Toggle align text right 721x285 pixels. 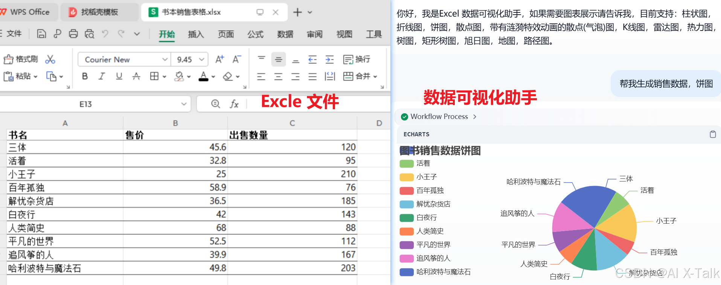(296, 77)
